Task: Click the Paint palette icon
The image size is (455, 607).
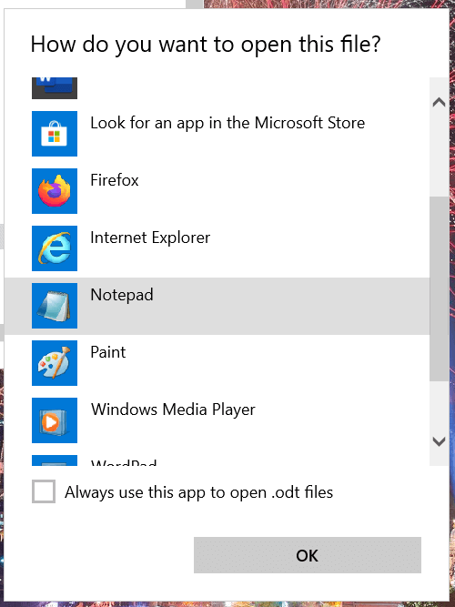Action: 55,363
